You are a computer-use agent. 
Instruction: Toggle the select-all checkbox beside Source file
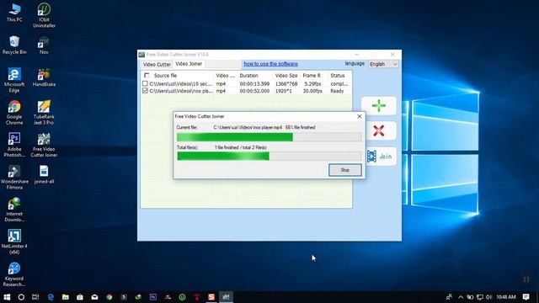pos(147,75)
